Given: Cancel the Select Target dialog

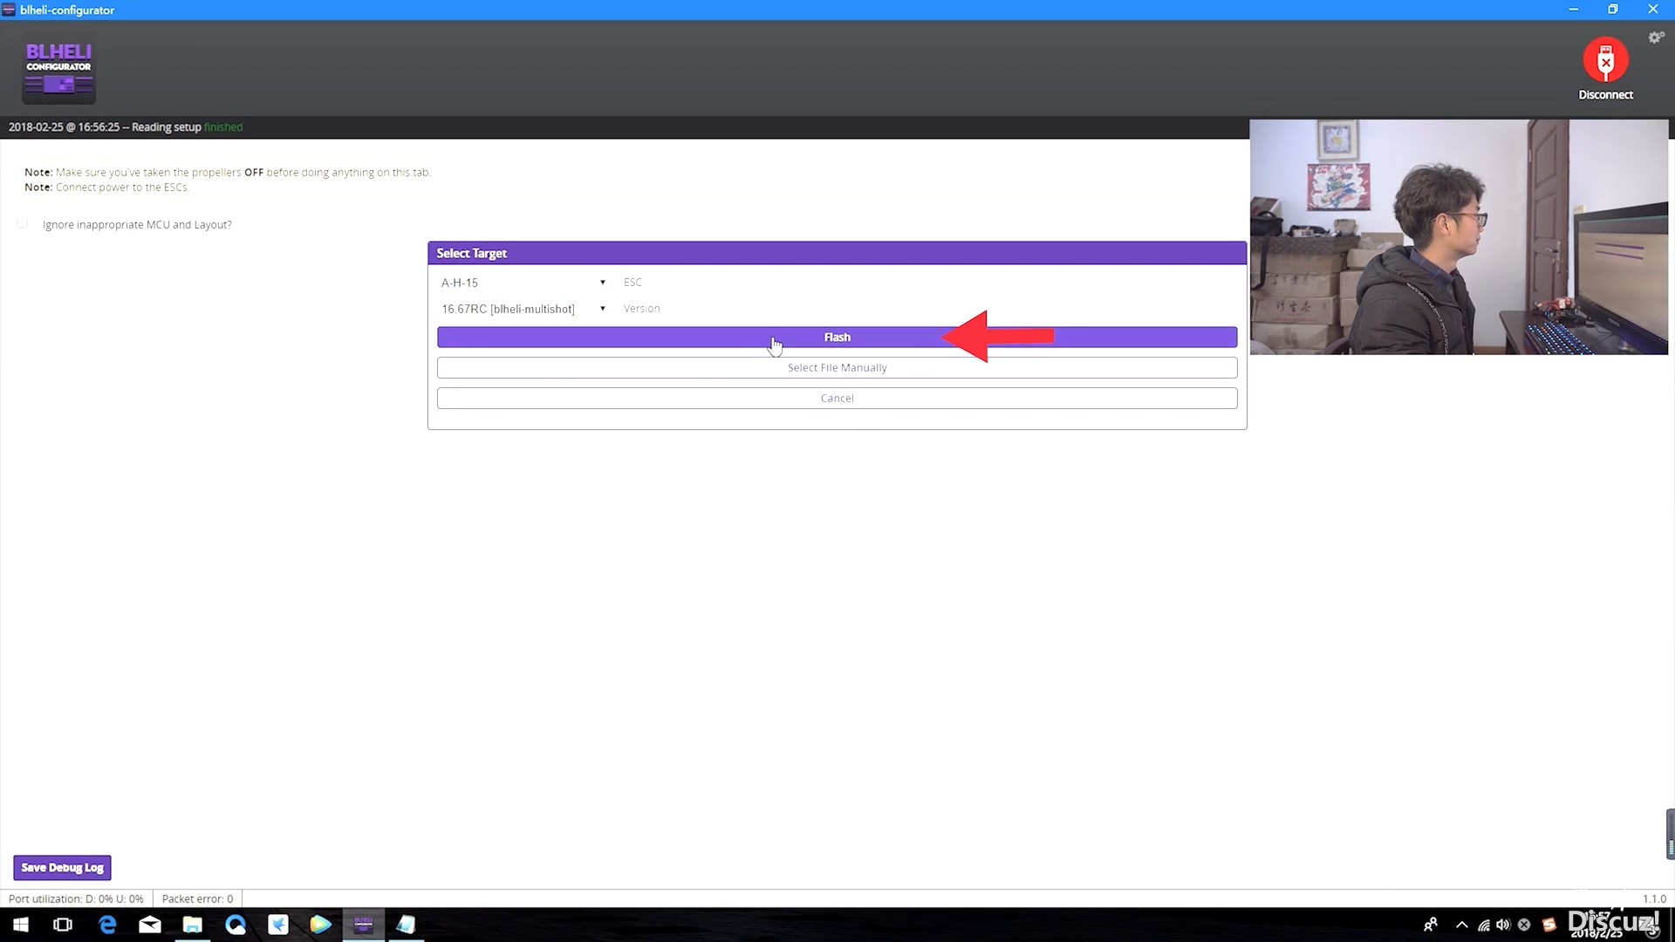Looking at the screenshot, I should (837, 399).
